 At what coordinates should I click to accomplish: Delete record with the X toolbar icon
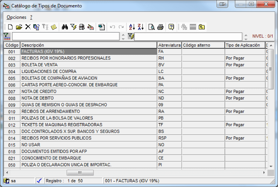[28, 27]
